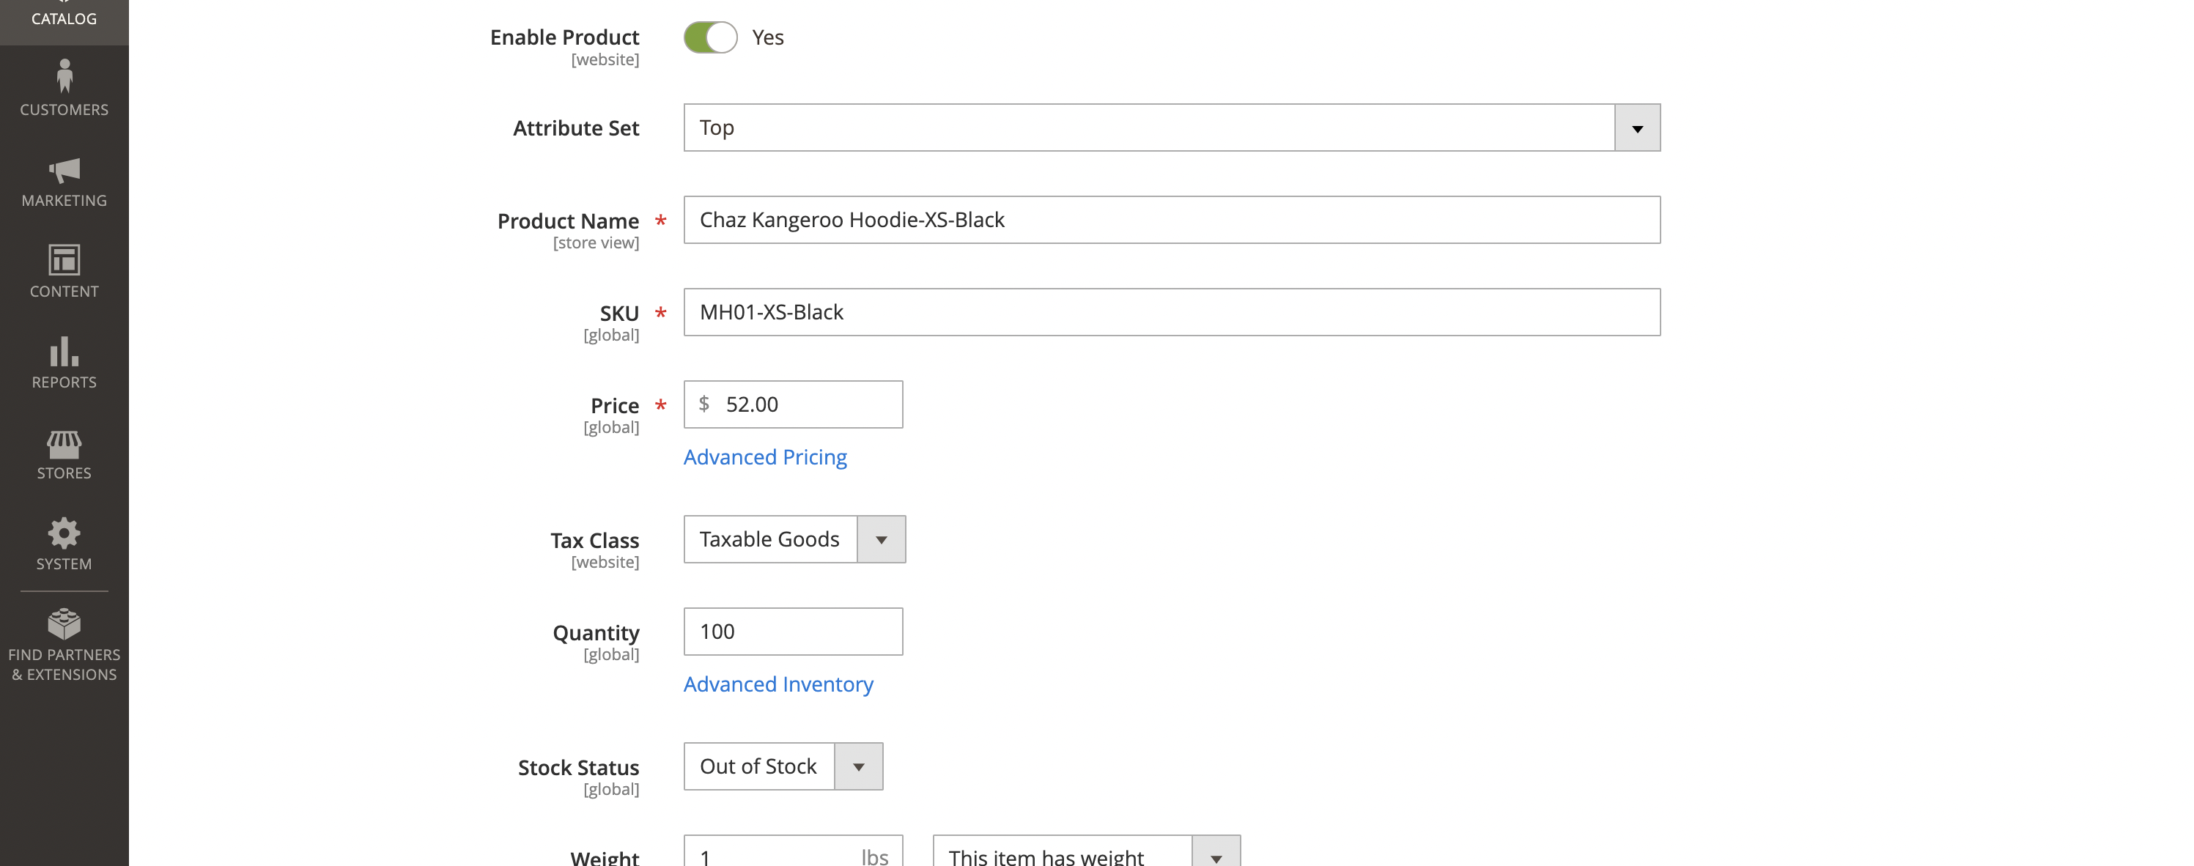Open the Reports menu

click(x=64, y=362)
